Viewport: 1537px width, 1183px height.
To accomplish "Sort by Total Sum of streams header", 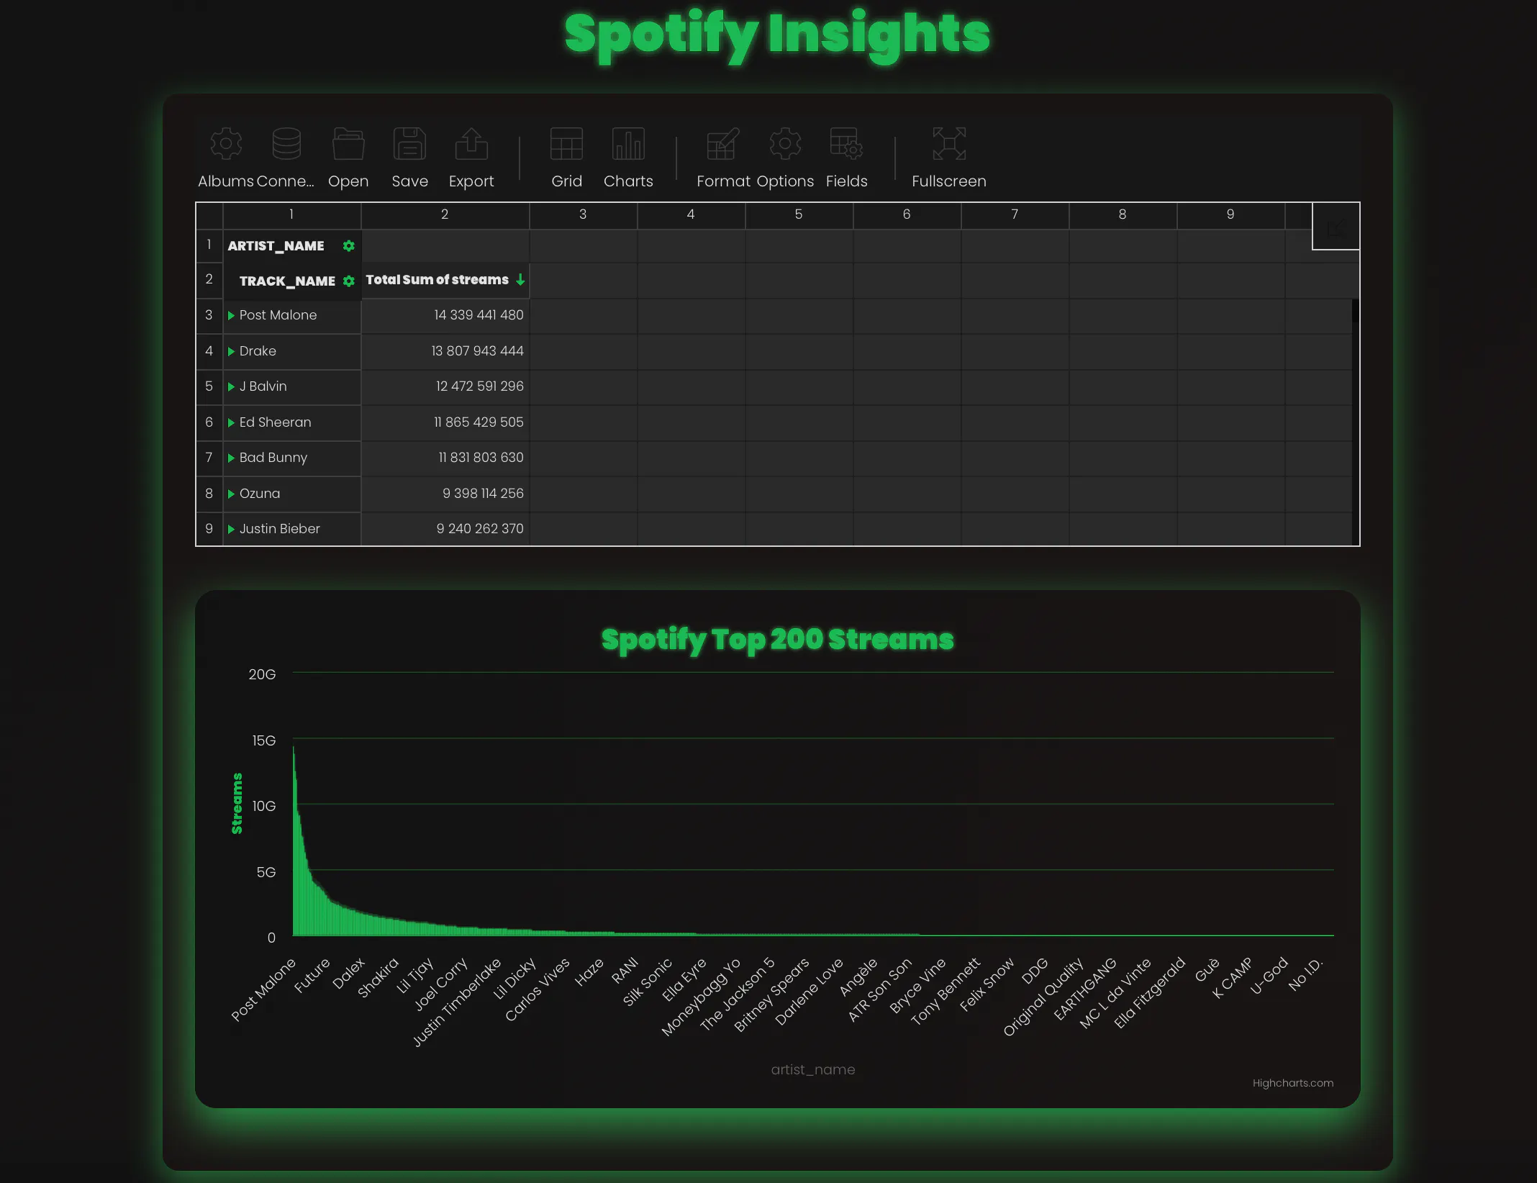I will click(x=445, y=280).
